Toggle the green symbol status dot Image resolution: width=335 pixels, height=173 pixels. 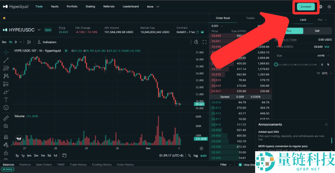66,51
